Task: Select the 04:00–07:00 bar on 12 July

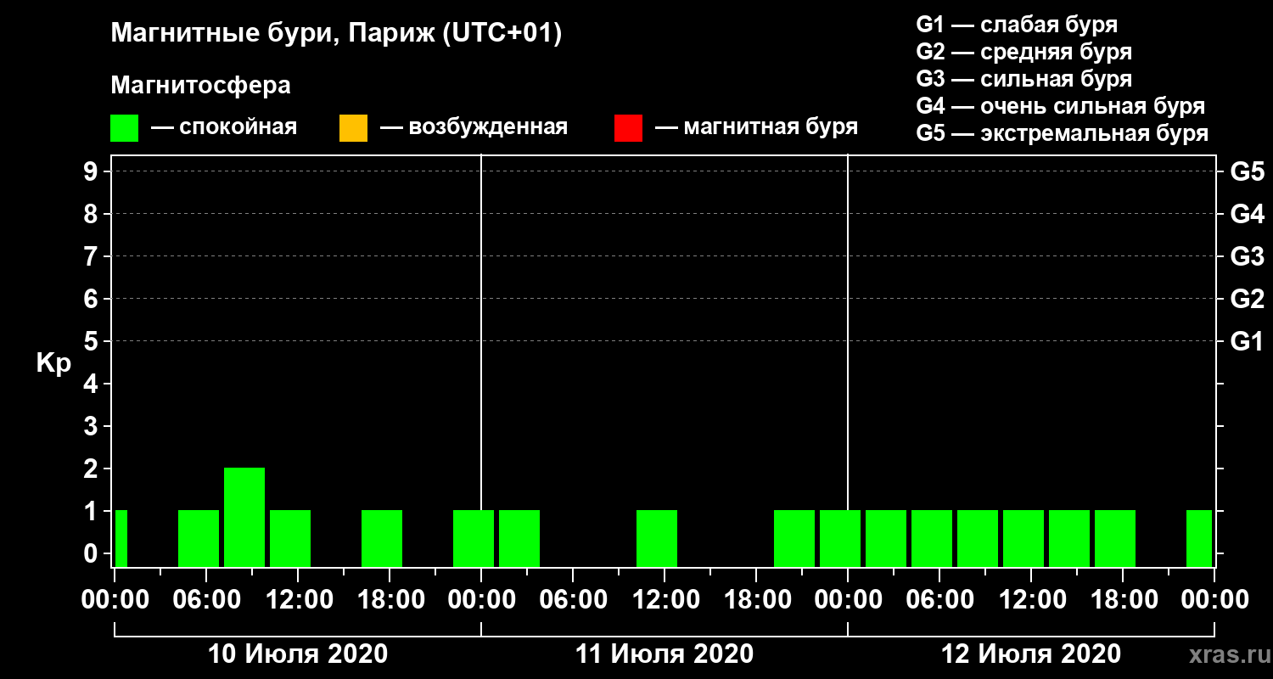Action: tap(932, 538)
